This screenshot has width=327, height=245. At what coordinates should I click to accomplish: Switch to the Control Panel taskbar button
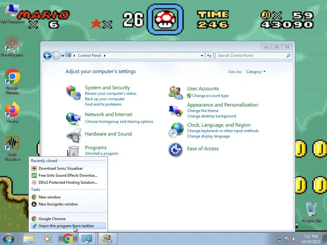coord(87,239)
